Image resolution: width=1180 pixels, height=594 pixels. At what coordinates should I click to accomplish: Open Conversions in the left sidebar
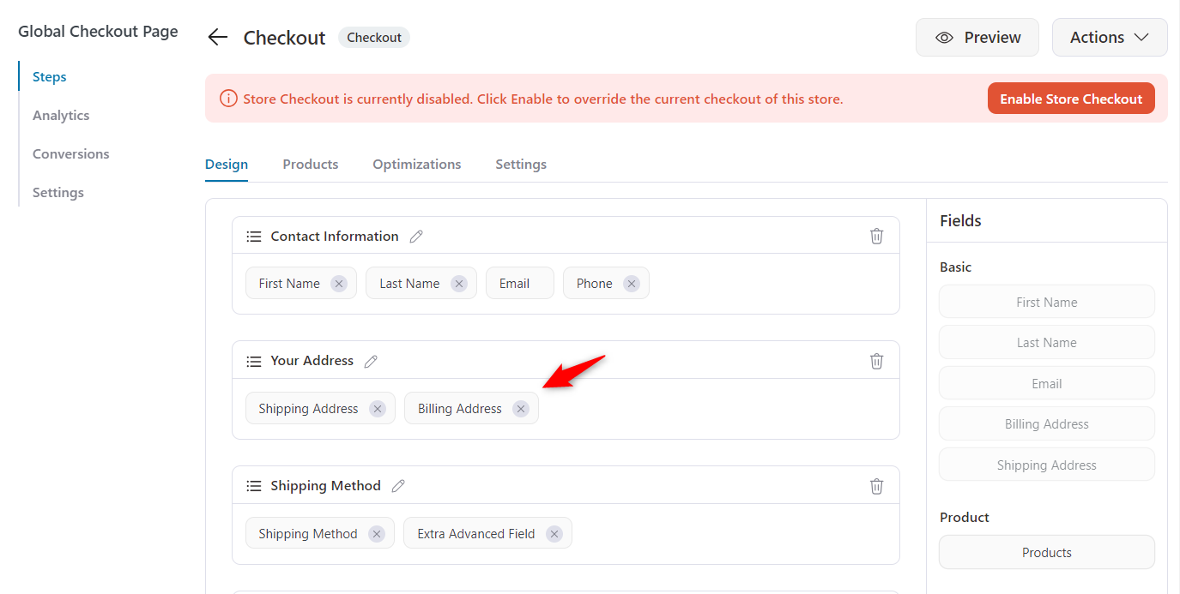coord(71,153)
